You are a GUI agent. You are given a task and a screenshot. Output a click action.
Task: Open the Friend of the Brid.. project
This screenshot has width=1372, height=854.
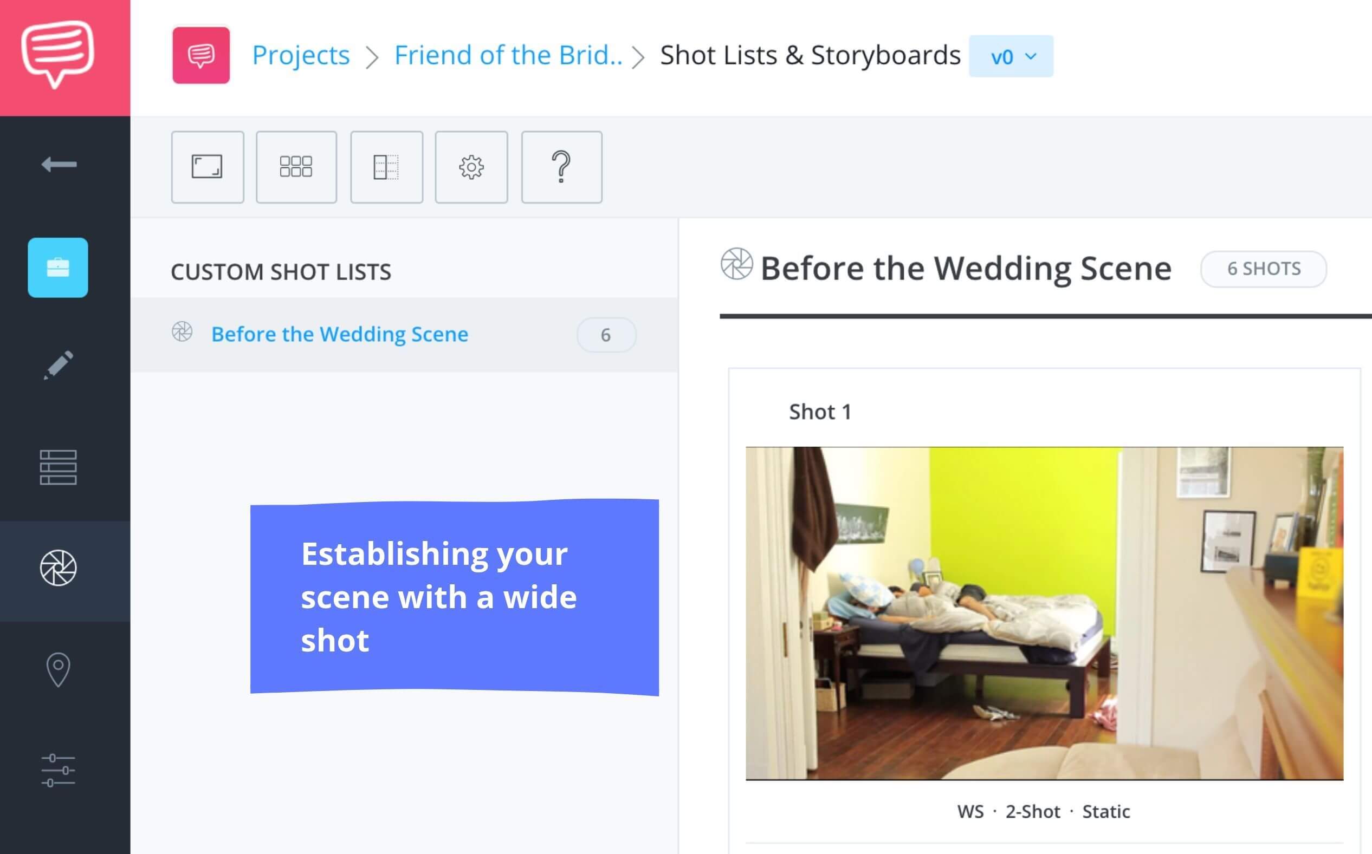507,55
